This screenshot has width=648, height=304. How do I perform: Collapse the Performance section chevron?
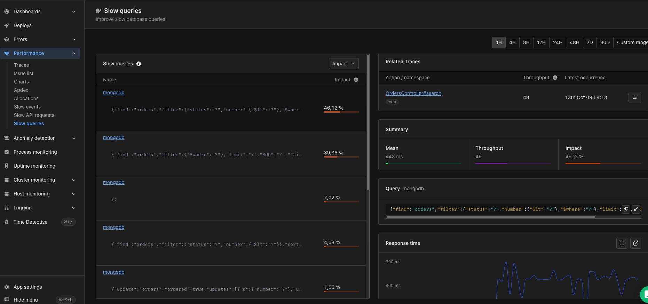tap(74, 53)
